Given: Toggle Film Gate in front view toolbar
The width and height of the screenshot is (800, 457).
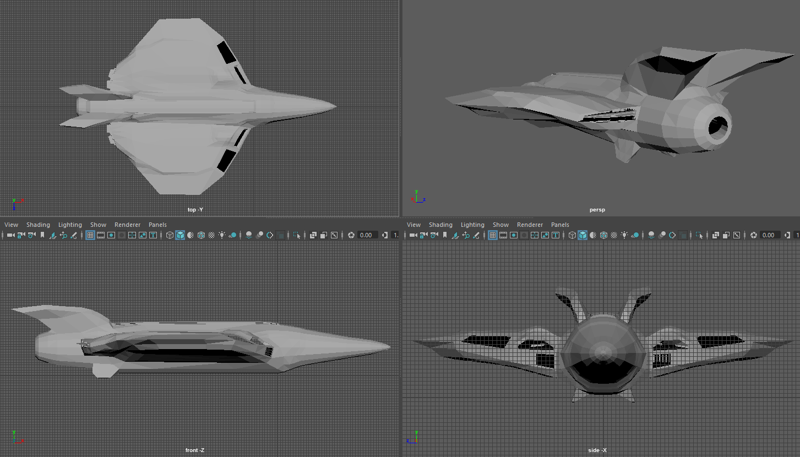Looking at the screenshot, I should coord(101,235).
